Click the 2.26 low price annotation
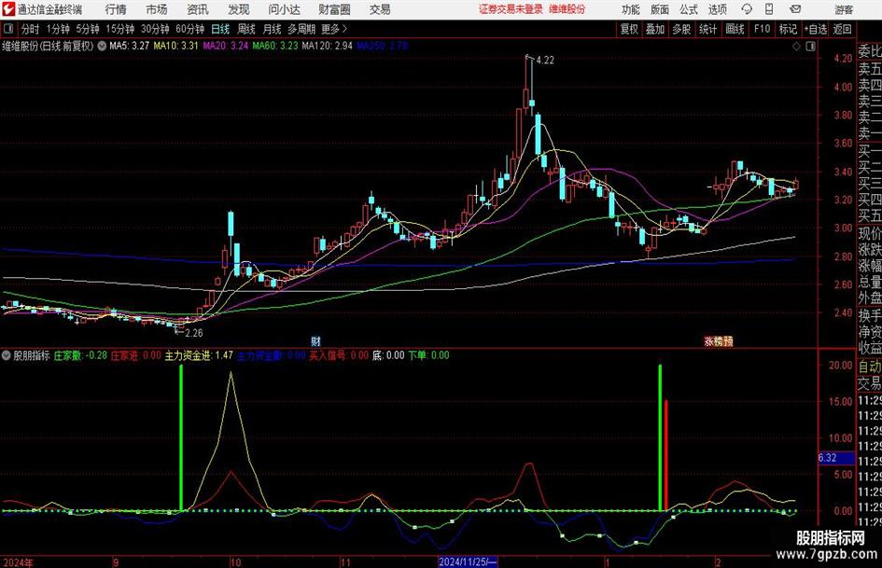This screenshot has height=568, width=882. [193, 333]
